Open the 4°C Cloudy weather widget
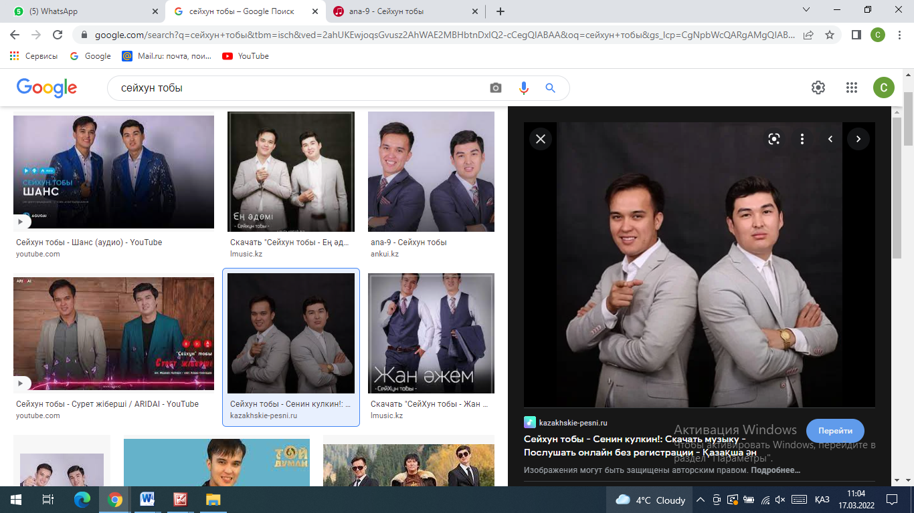This screenshot has width=914, height=513. click(650, 500)
